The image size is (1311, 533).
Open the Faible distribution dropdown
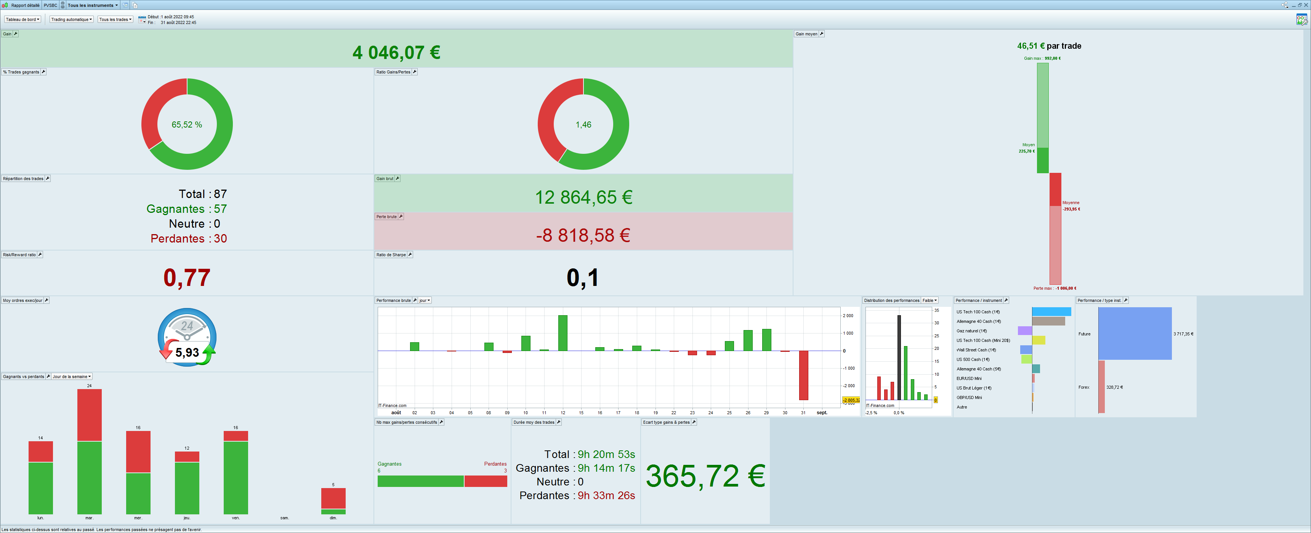930,300
